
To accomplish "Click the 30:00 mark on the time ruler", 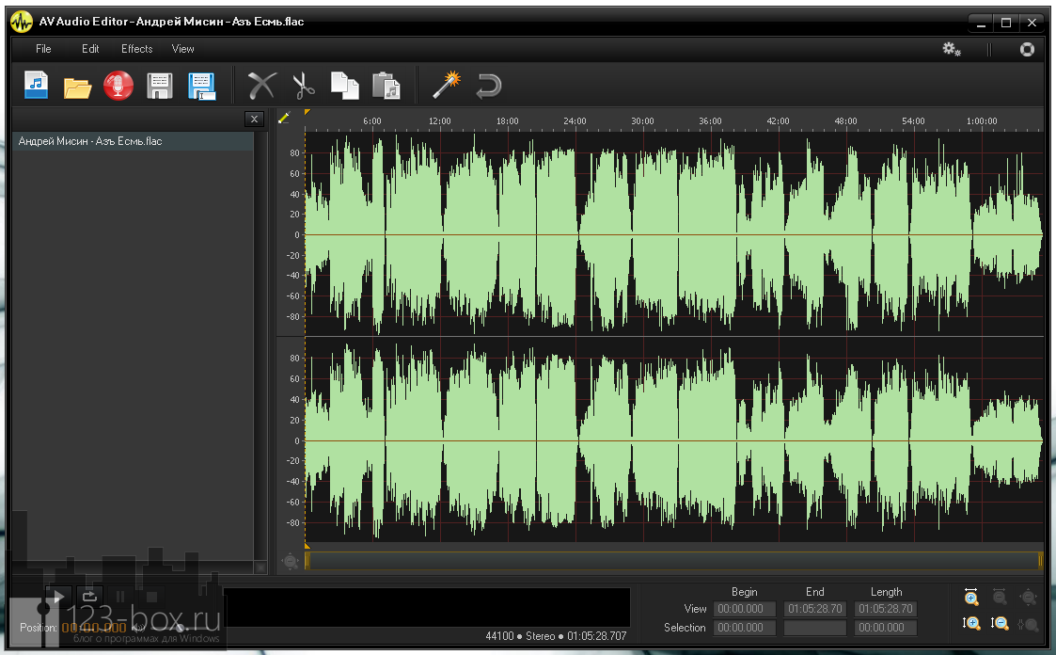I will 642,121.
